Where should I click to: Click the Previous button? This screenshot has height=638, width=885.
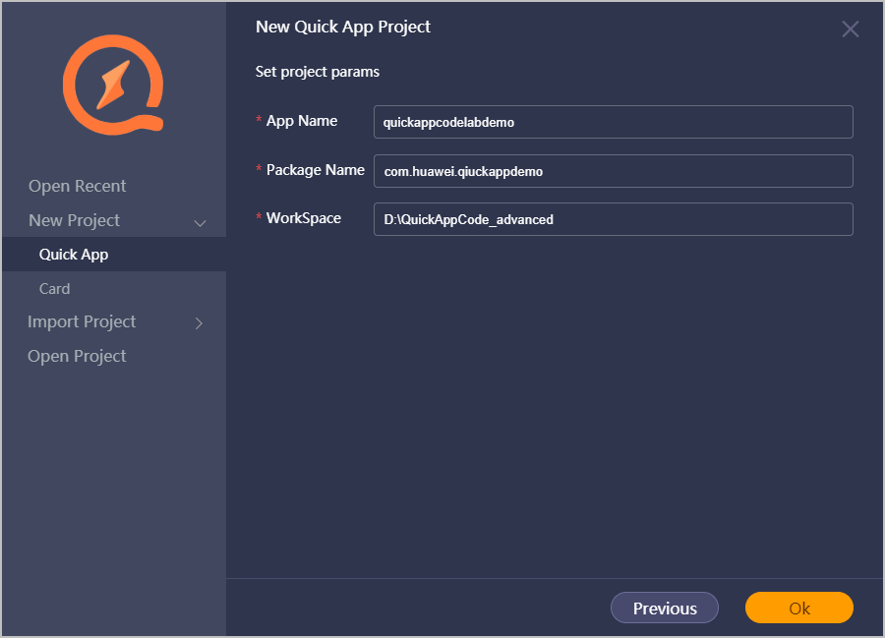pos(665,608)
